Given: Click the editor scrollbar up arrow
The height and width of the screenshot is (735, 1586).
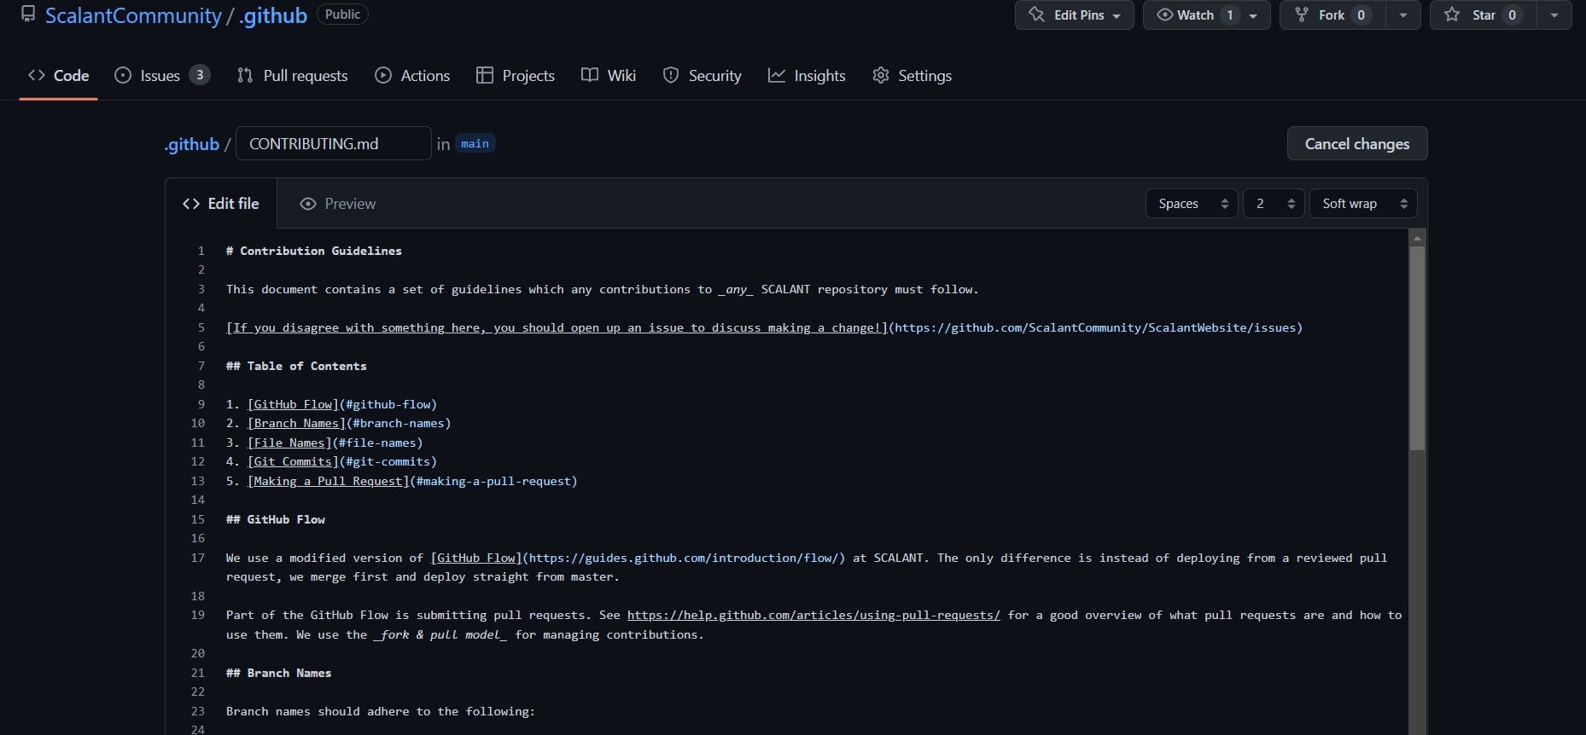Looking at the screenshot, I should tap(1417, 238).
